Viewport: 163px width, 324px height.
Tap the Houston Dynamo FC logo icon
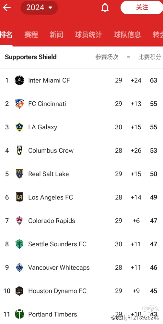click(19, 291)
